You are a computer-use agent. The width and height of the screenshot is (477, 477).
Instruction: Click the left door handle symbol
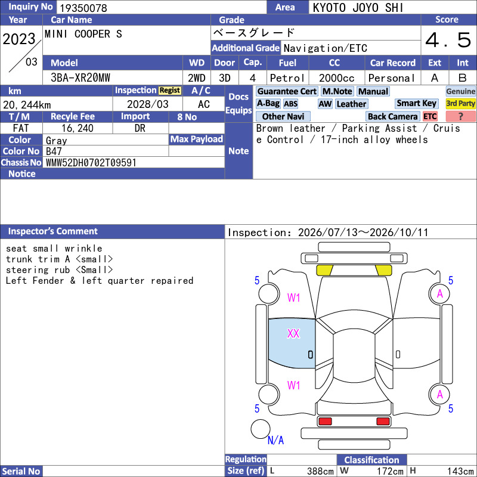(310, 355)
